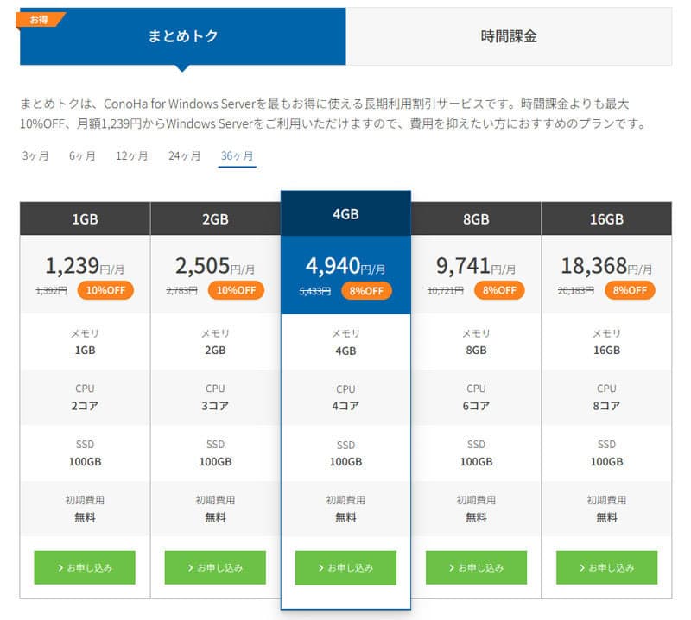
Task: Click the メモリ 16GB value
Action: click(x=606, y=351)
